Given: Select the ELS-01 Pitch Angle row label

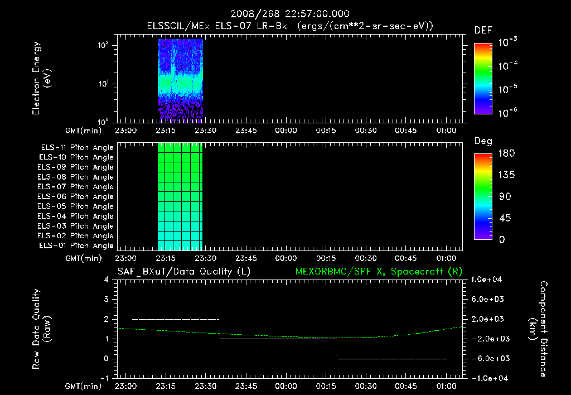Looking at the screenshot, I should (x=76, y=245).
